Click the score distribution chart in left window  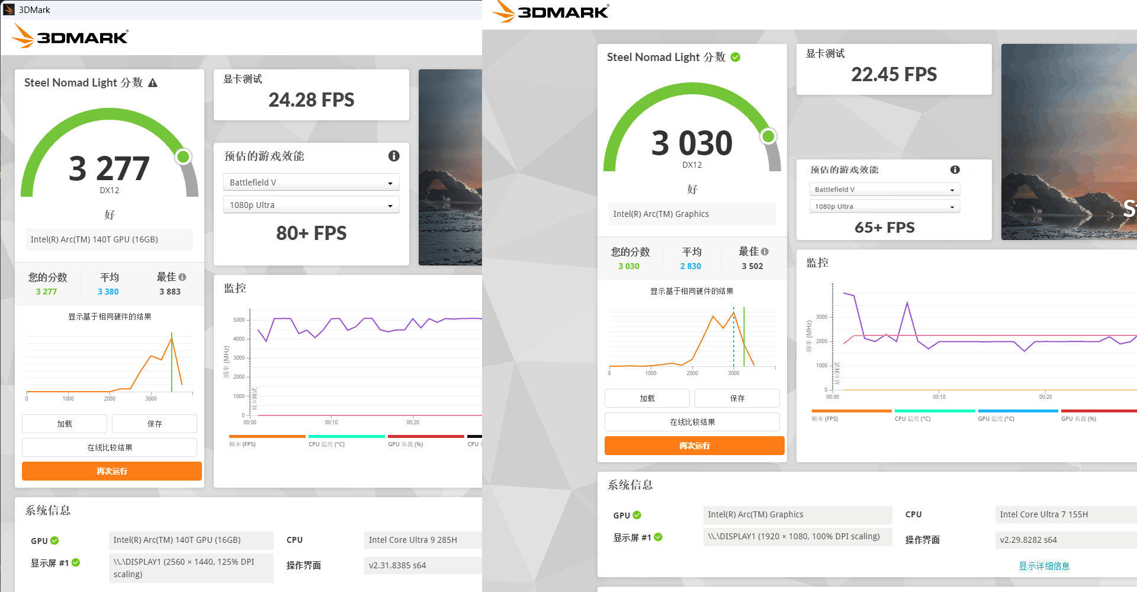pos(110,365)
